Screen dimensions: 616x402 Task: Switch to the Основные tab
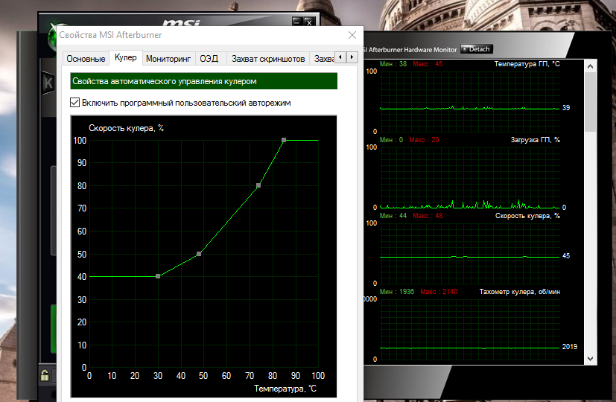click(86, 59)
